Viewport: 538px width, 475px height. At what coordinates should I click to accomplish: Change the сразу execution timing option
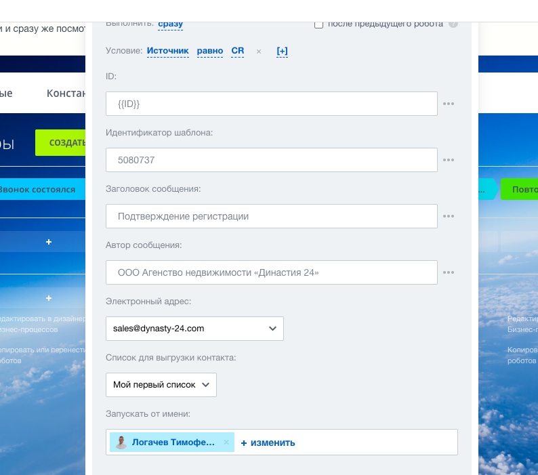tap(170, 24)
